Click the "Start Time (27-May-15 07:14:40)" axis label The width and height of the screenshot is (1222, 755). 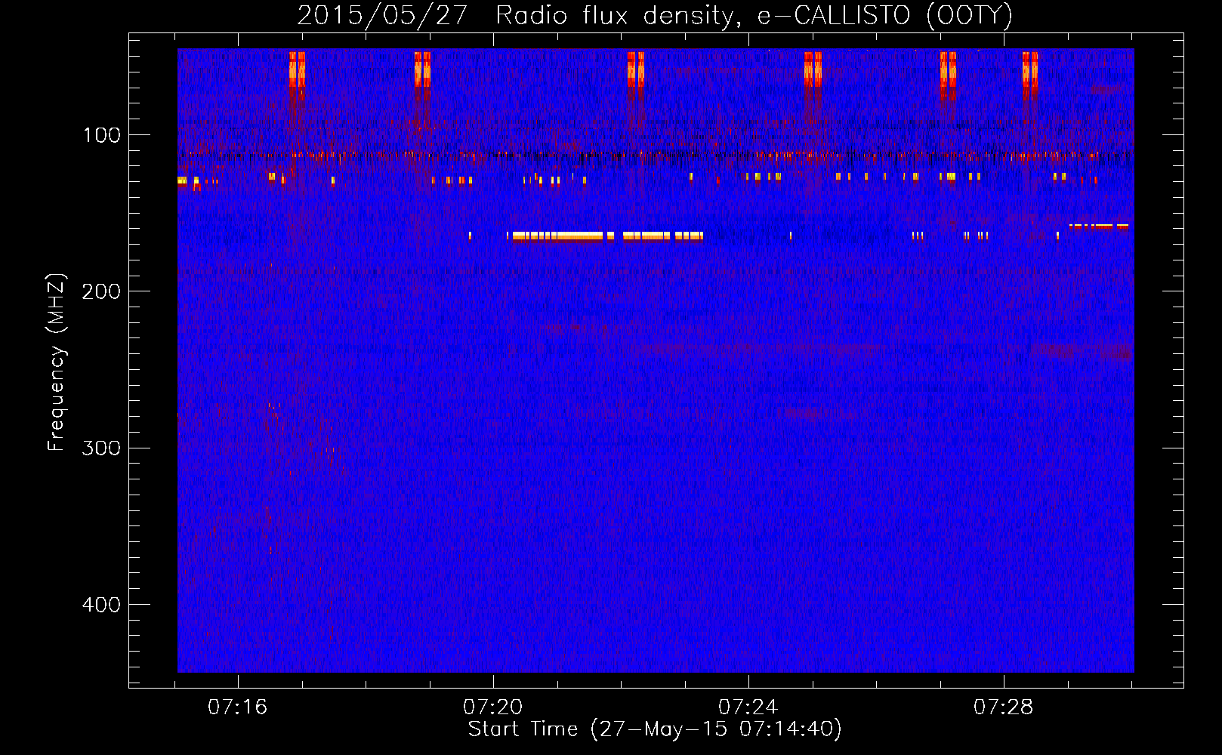(655, 729)
